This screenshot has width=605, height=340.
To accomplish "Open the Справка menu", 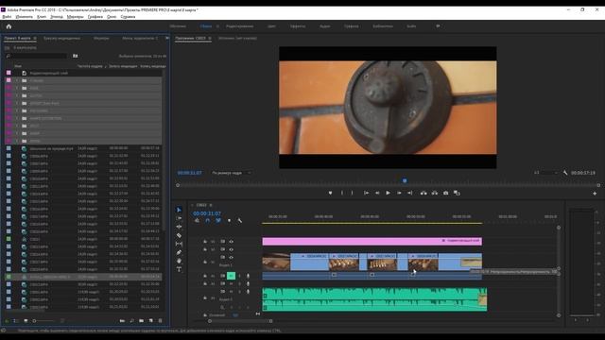I will point(128,17).
